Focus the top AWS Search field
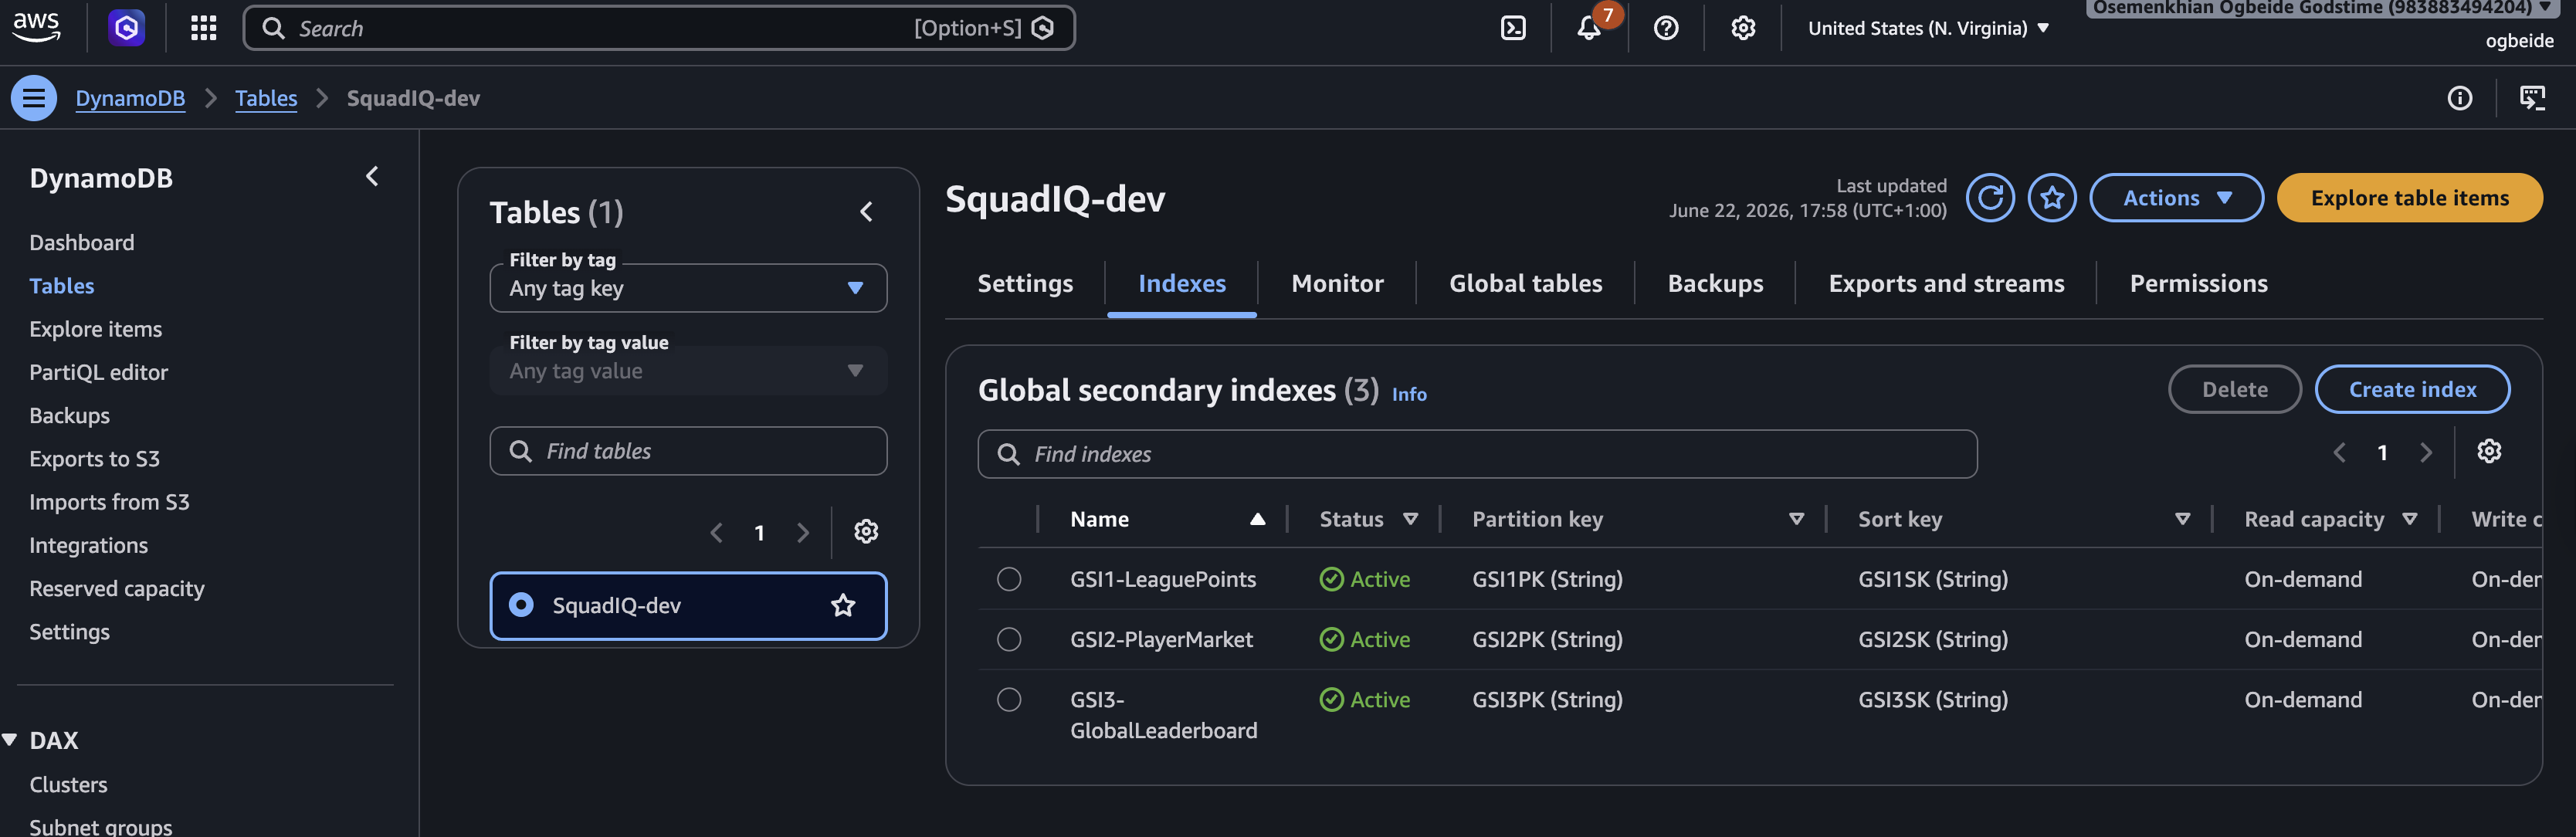 pos(659,28)
